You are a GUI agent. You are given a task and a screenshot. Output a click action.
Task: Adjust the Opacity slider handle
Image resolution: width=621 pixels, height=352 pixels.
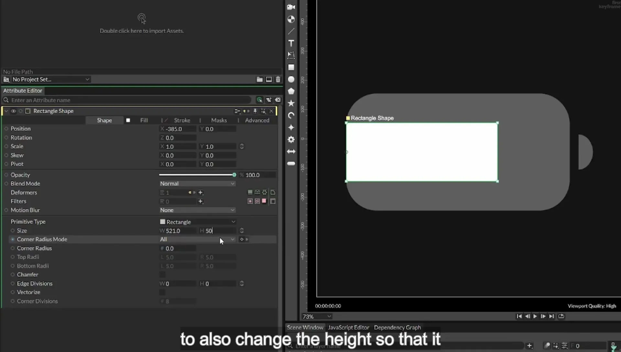pos(234,175)
